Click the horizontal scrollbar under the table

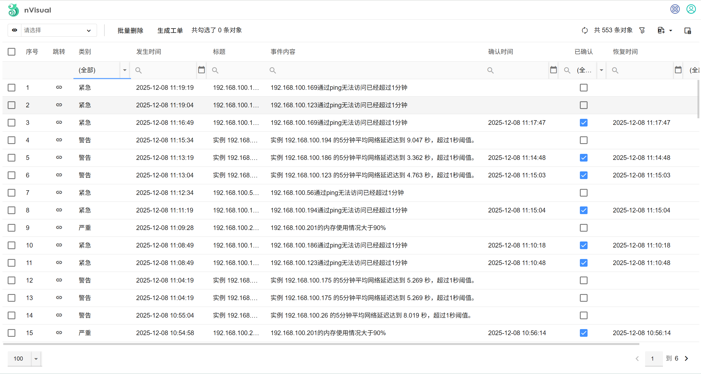(321, 344)
